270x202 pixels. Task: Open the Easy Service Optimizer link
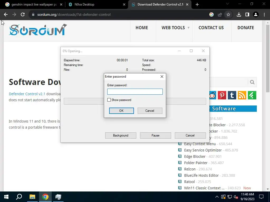click(x=203, y=150)
